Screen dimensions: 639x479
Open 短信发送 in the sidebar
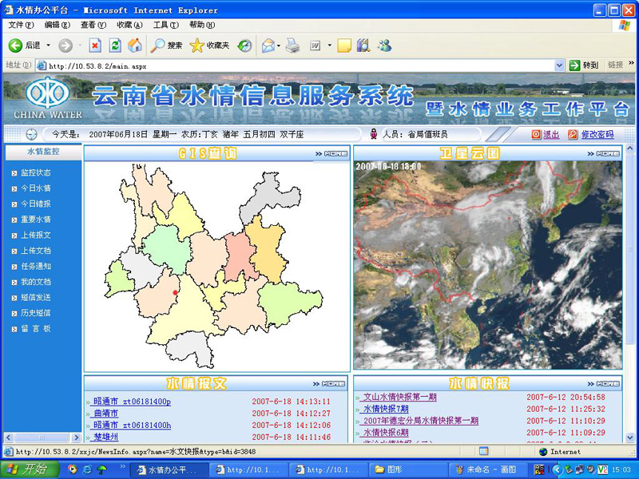point(36,297)
